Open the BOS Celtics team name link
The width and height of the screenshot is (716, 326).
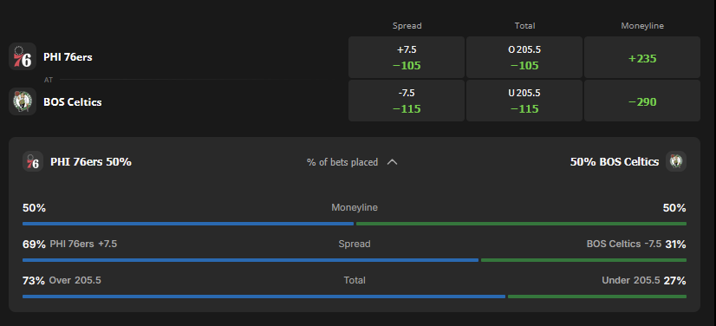click(x=72, y=101)
